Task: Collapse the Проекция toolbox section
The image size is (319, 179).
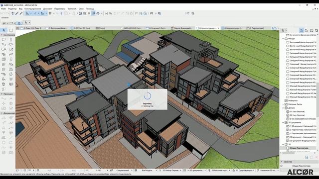Action: (x=1, y=94)
